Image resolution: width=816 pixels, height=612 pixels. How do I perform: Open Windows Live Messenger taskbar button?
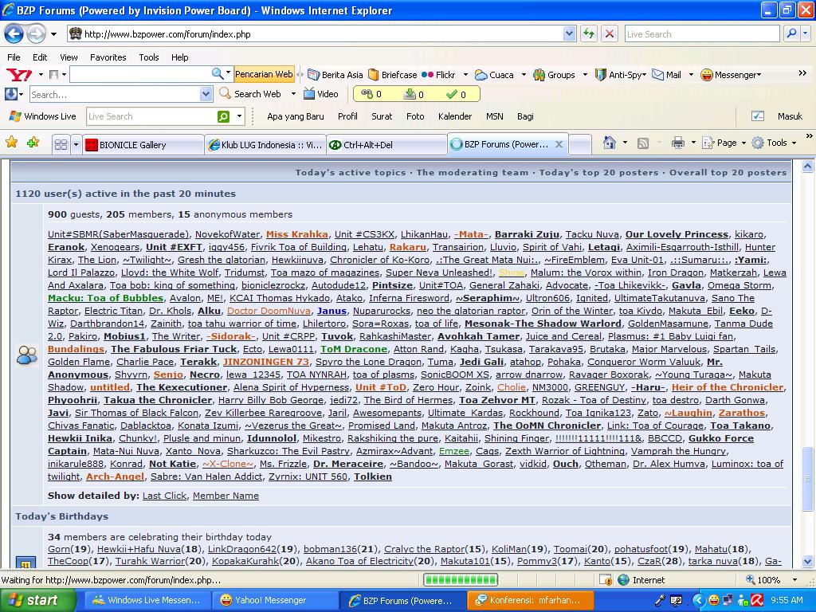[x=147, y=600]
